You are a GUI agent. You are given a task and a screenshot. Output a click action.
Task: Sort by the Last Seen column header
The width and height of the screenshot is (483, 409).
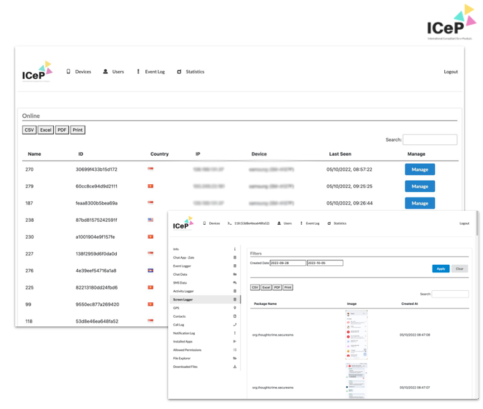pos(340,154)
